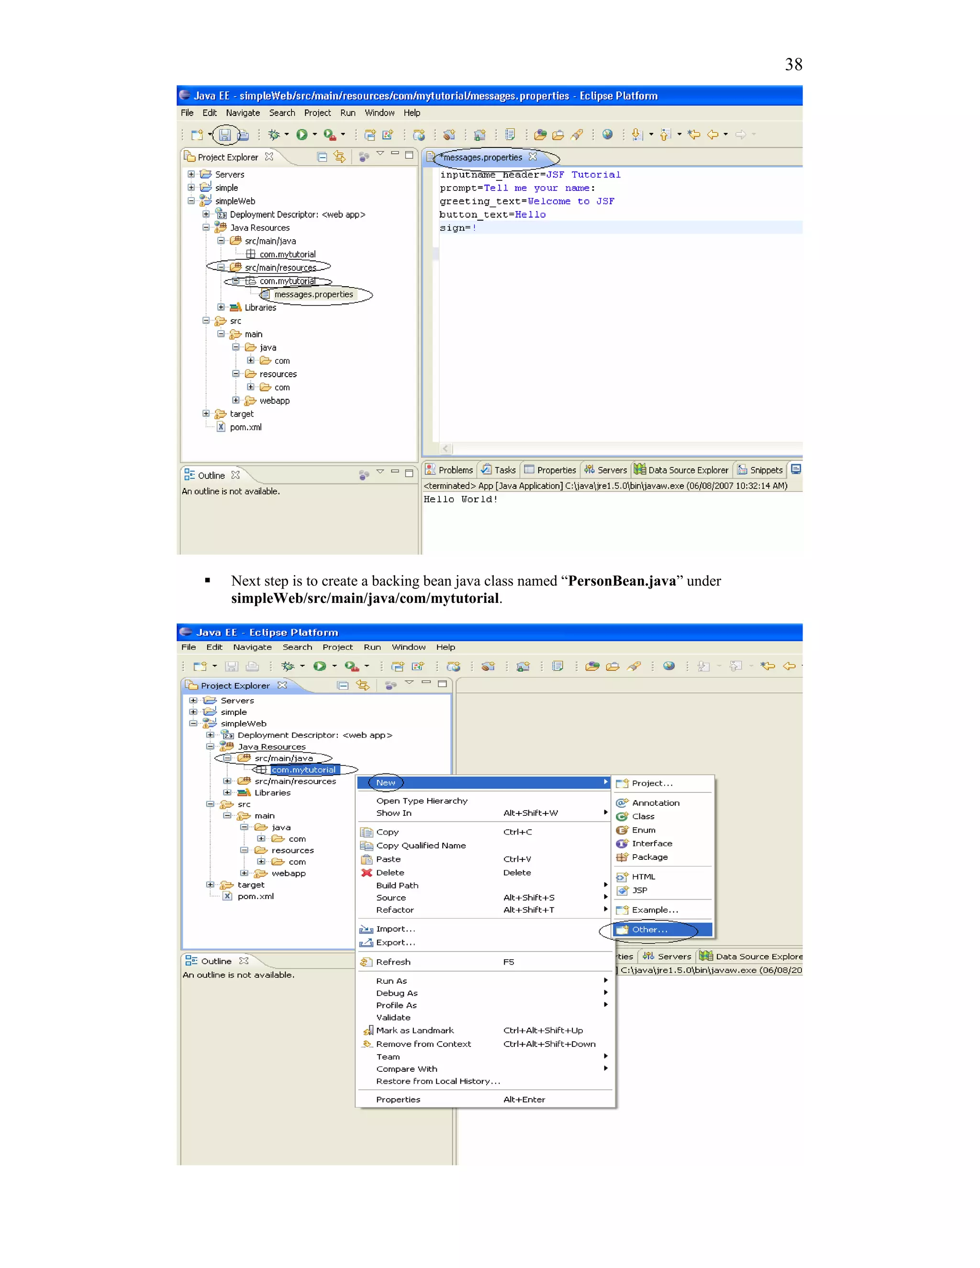980x1268 pixels.
Task: Click the editor's horizontal scrollbar left arrow
Action: click(x=445, y=448)
